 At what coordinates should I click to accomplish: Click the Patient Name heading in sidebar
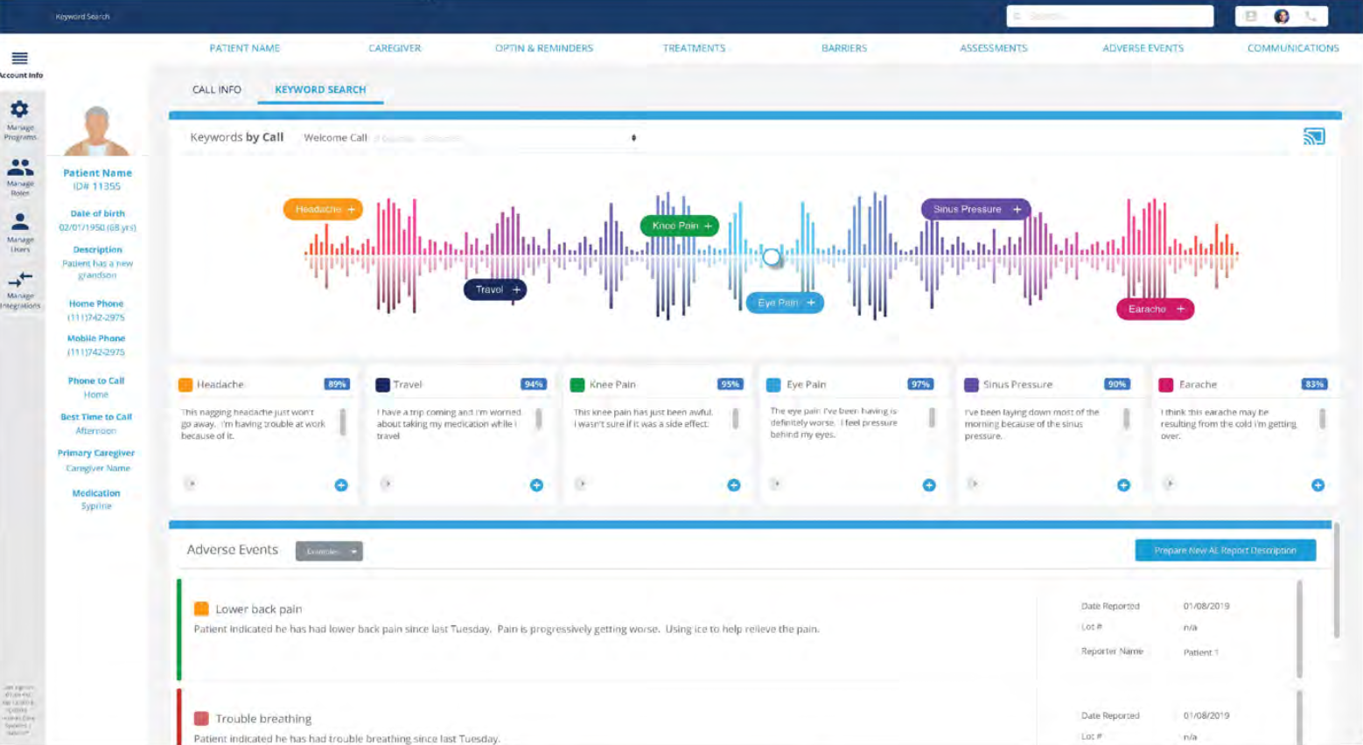pyautogui.click(x=97, y=173)
